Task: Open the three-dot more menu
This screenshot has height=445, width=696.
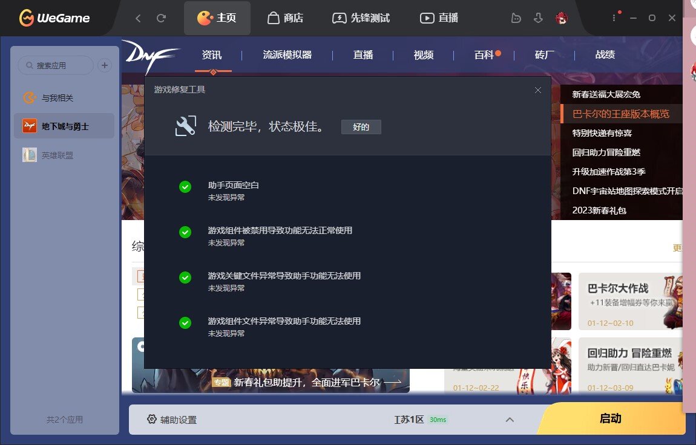Action: point(614,18)
